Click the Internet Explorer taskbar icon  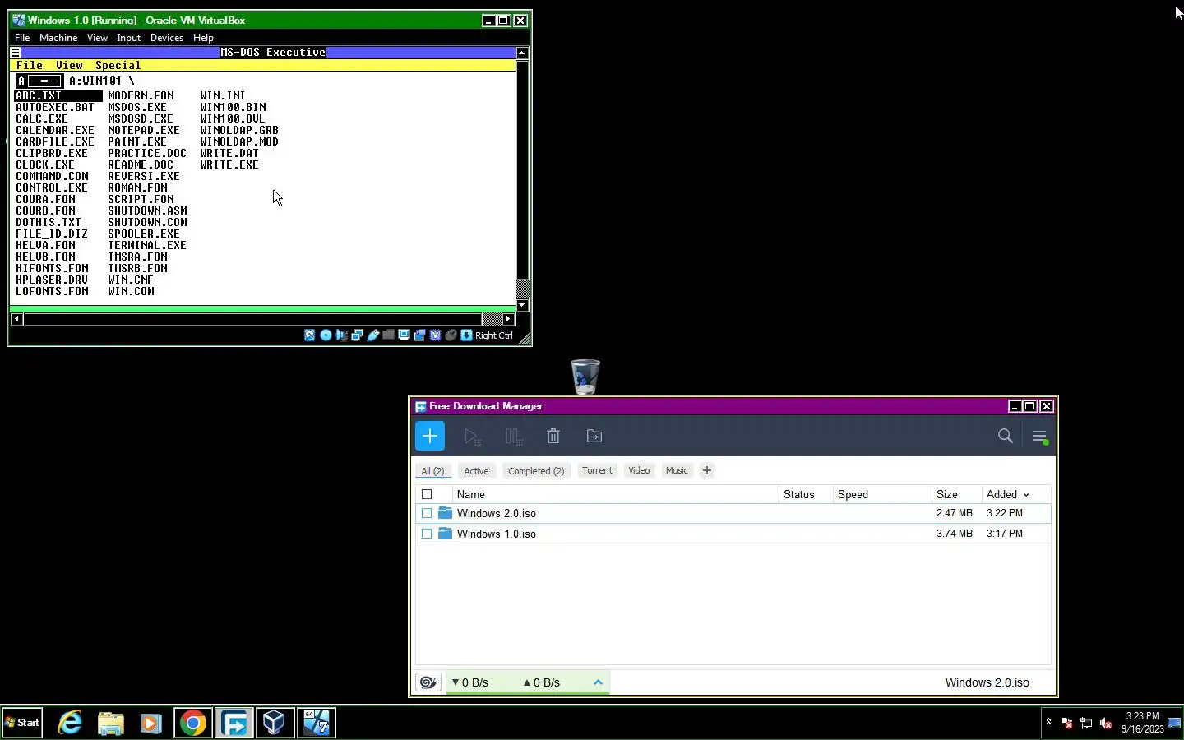[71, 723]
